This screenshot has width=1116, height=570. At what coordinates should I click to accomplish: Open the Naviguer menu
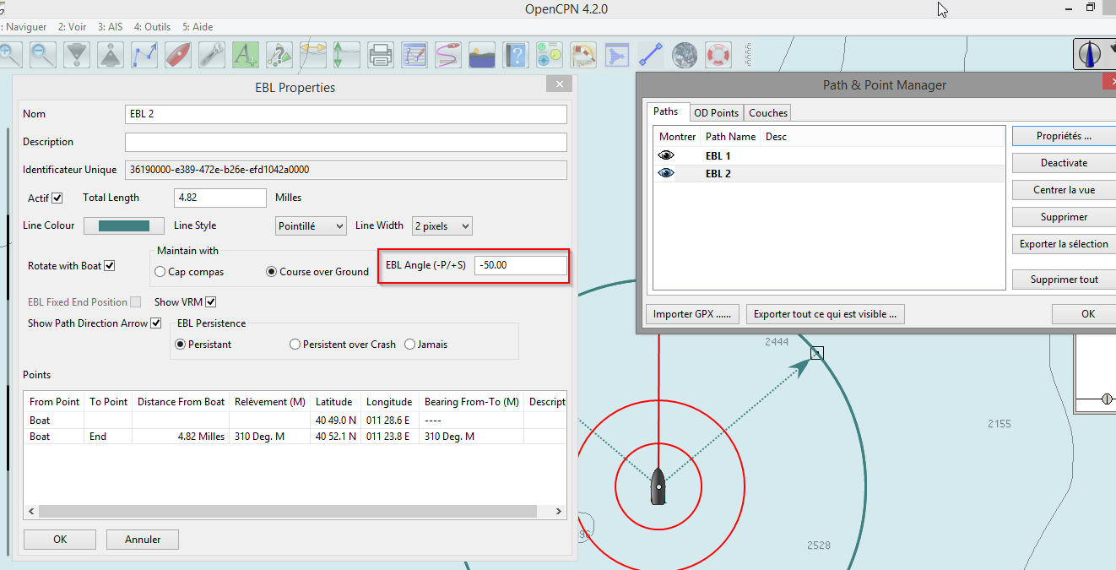24,27
